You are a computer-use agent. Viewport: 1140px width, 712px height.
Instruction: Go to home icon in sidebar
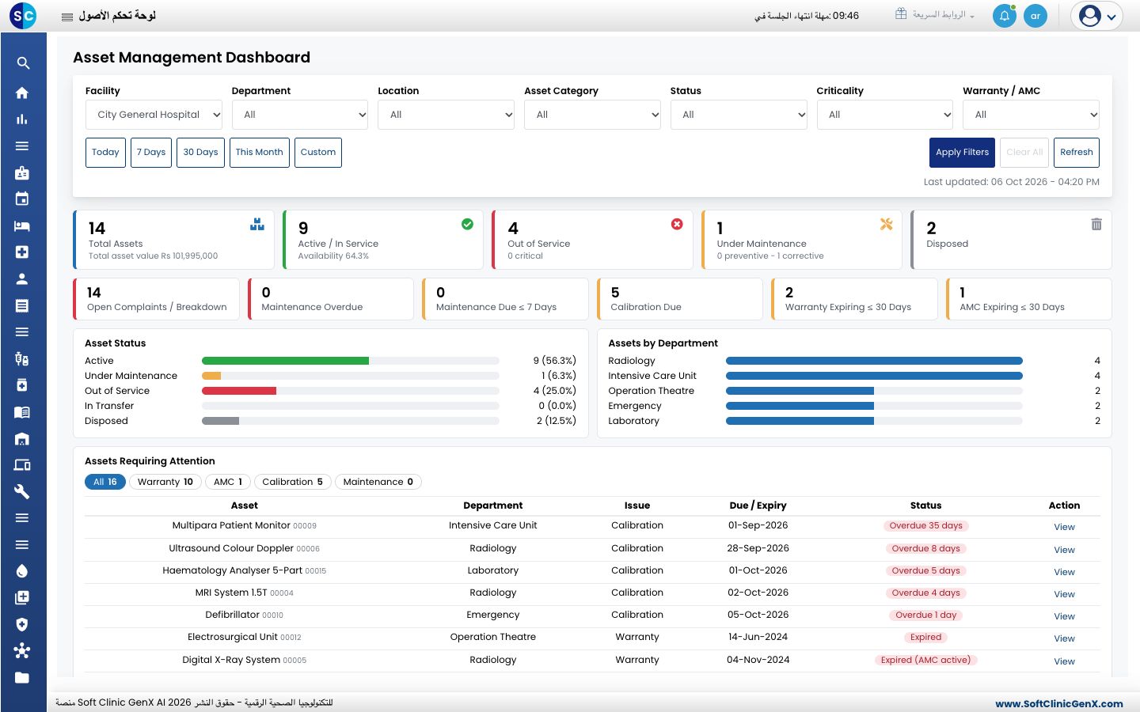click(x=22, y=93)
